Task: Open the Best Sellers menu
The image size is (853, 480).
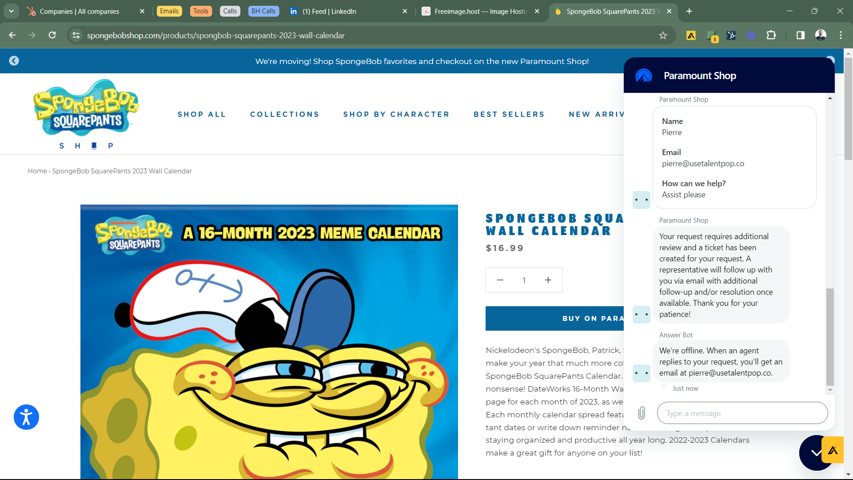Action: (x=509, y=115)
